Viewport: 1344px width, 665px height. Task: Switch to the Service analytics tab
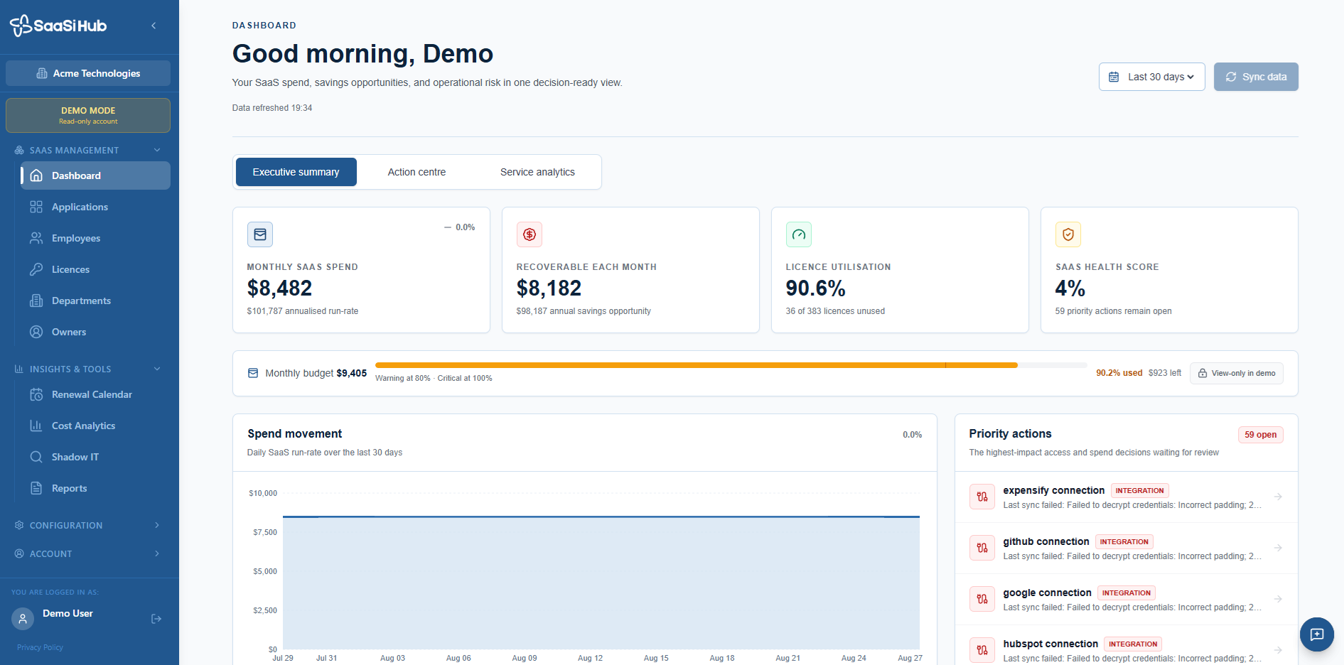point(537,172)
